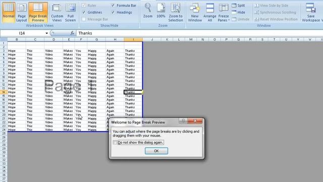The image size is (323, 182).
Task: Open the Zoom magnifier dialog
Action: click(148, 11)
